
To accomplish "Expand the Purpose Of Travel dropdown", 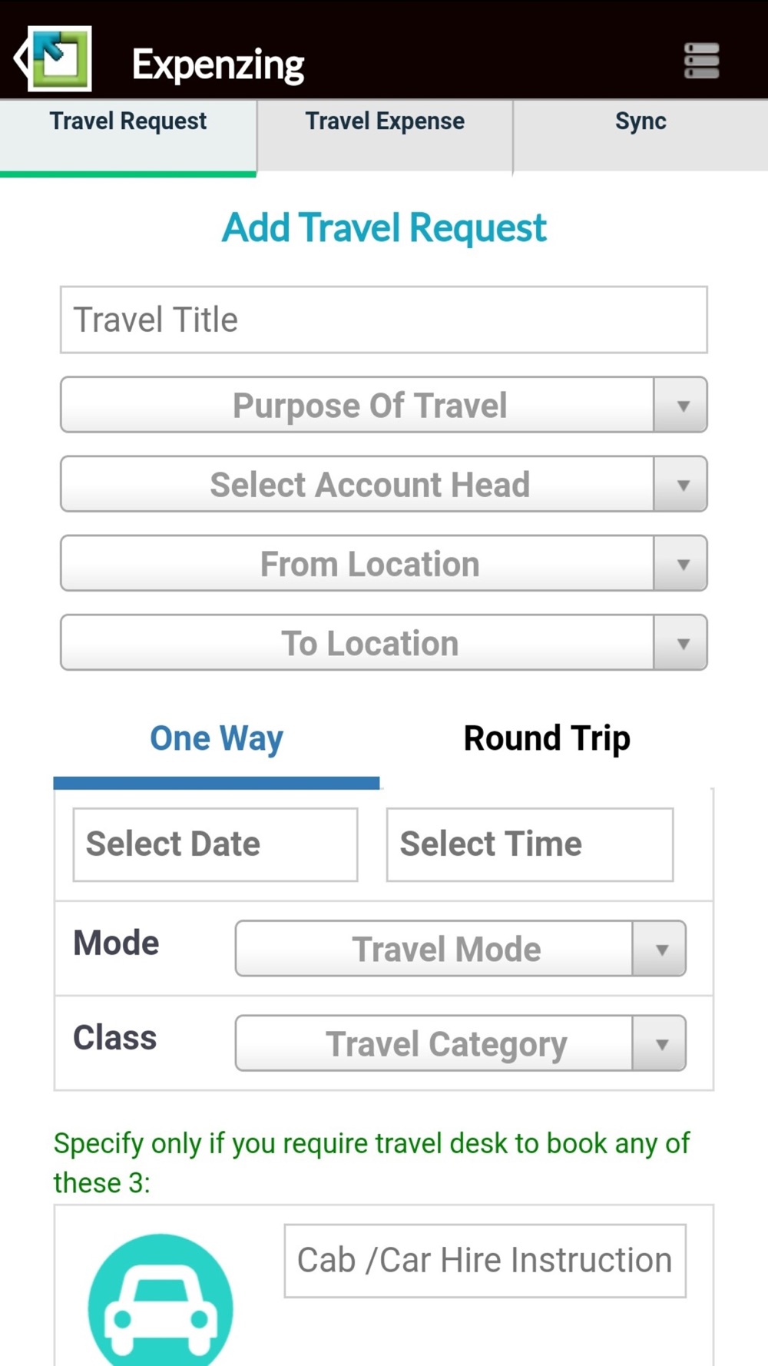I will (384, 405).
